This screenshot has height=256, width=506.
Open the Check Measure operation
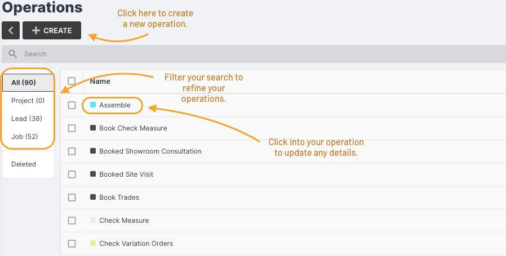click(124, 221)
